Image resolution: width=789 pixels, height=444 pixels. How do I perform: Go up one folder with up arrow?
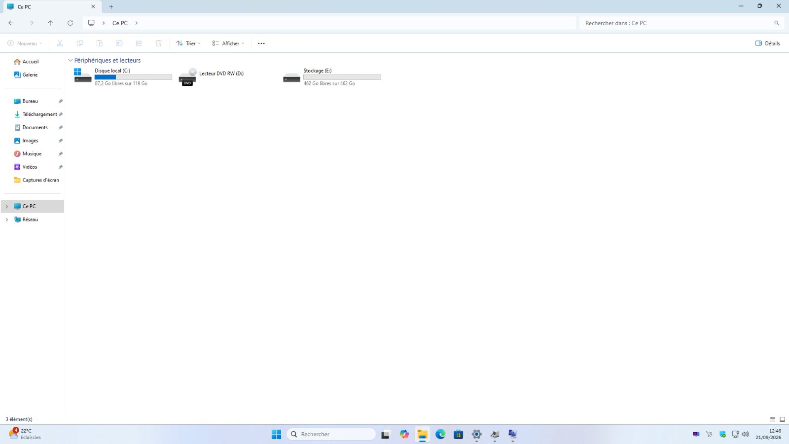pos(50,23)
